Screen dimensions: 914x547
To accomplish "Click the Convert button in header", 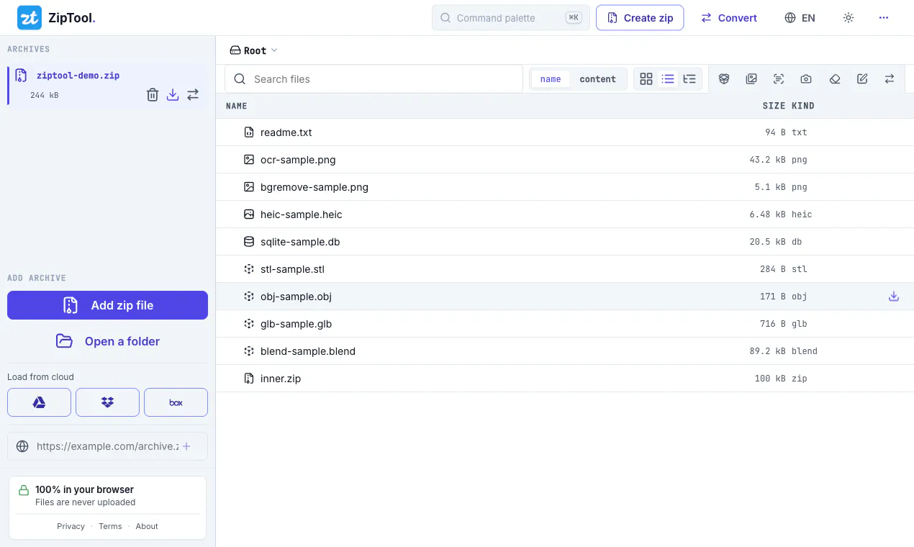I will [x=729, y=18].
